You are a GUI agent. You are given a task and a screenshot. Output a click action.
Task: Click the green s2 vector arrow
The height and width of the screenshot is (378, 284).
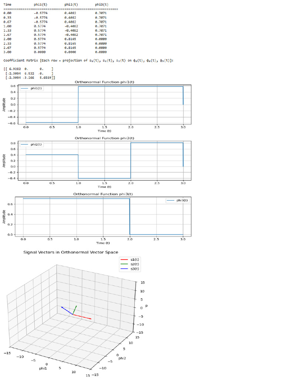tap(75, 310)
